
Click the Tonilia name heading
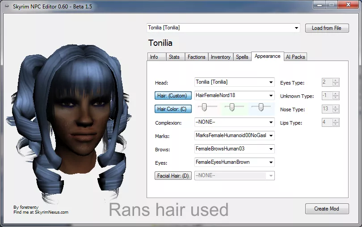[x=160, y=43]
